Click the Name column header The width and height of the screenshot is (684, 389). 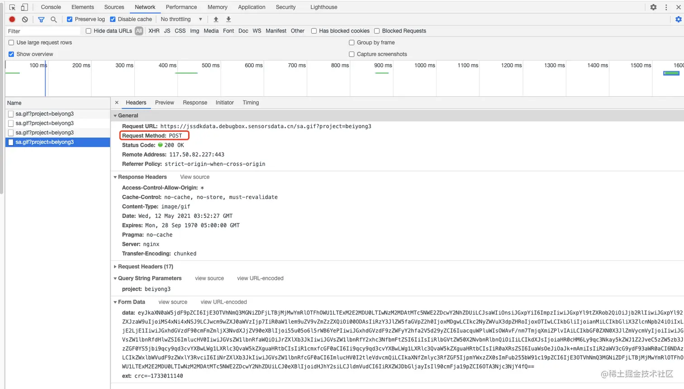pos(58,103)
